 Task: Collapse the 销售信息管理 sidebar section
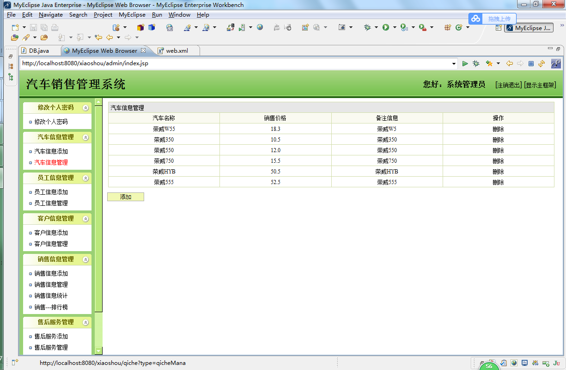tap(85, 259)
